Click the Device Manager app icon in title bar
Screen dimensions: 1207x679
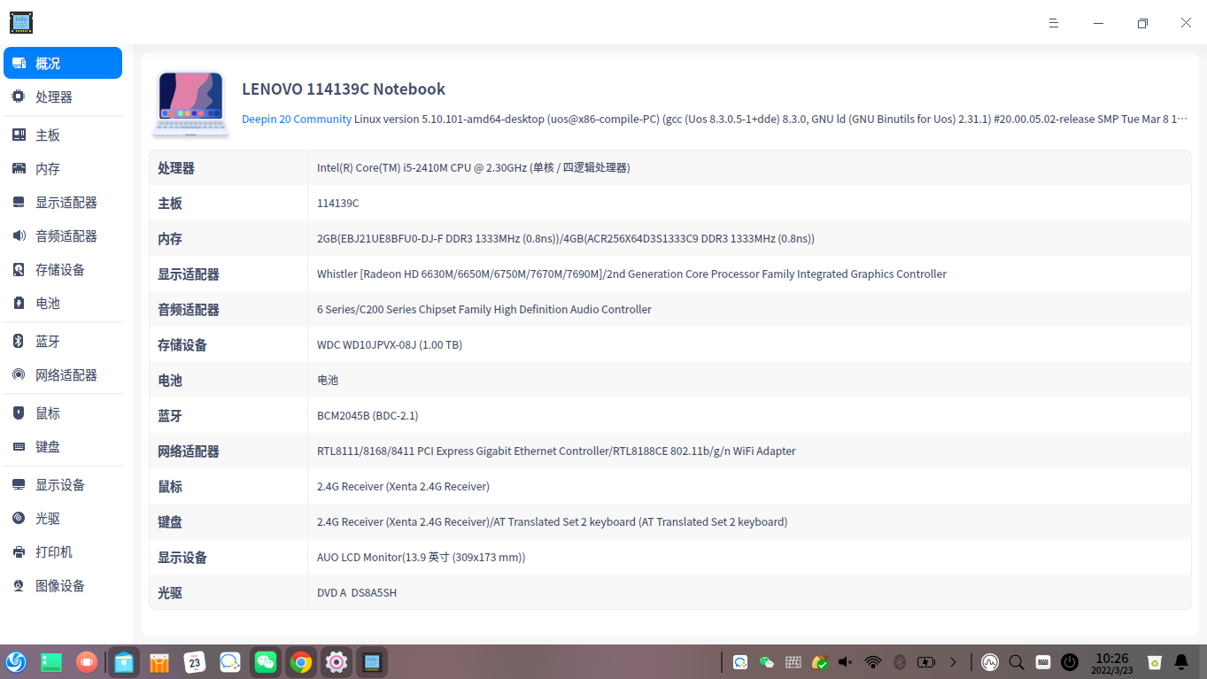pos(21,22)
